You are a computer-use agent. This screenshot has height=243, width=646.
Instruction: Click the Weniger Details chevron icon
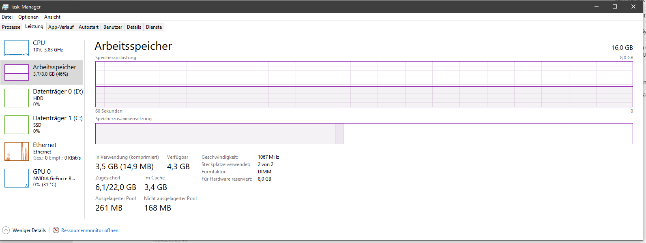point(6,230)
